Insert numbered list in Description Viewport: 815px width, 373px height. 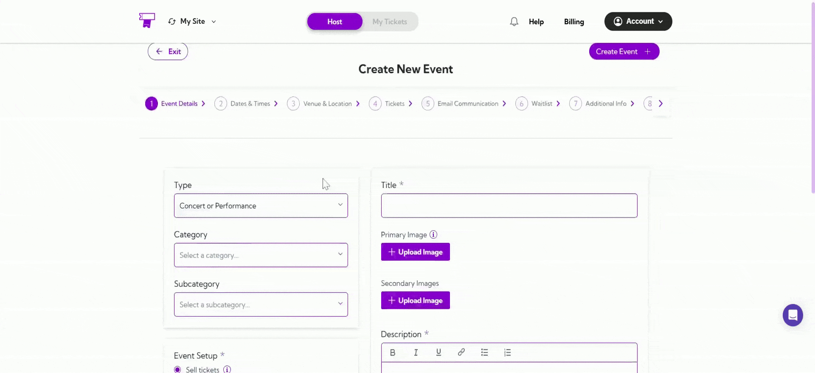tap(507, 352)
